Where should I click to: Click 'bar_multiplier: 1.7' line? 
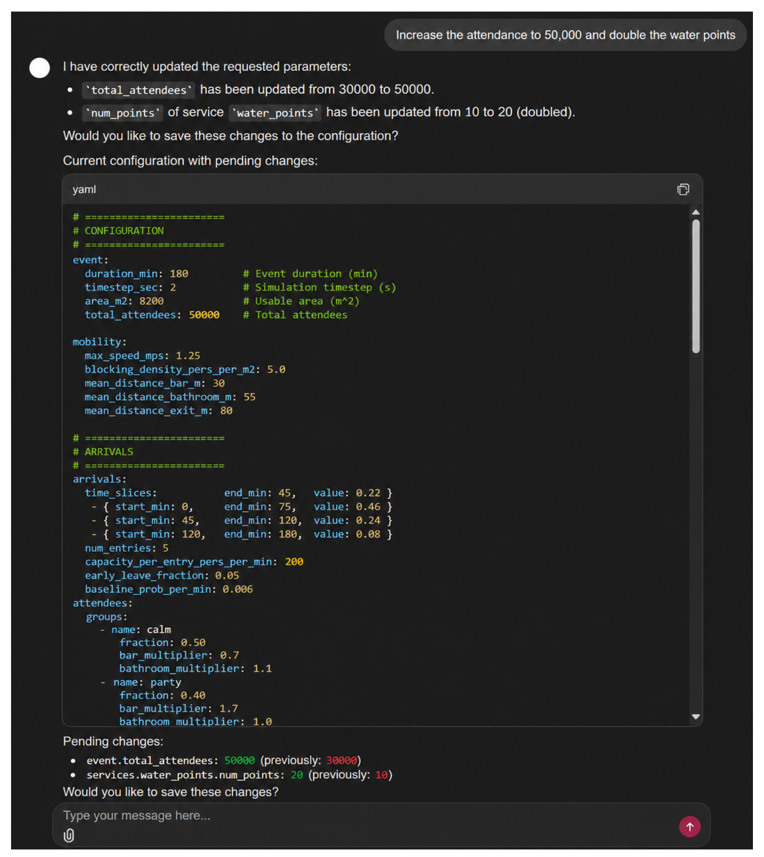pyautogui.click(x=179, y=708)
